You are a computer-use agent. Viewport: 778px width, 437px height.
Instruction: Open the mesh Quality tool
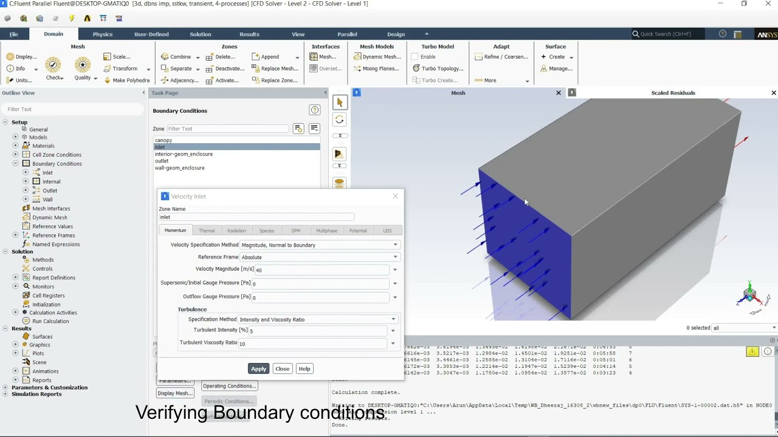[x=83, y=68]
